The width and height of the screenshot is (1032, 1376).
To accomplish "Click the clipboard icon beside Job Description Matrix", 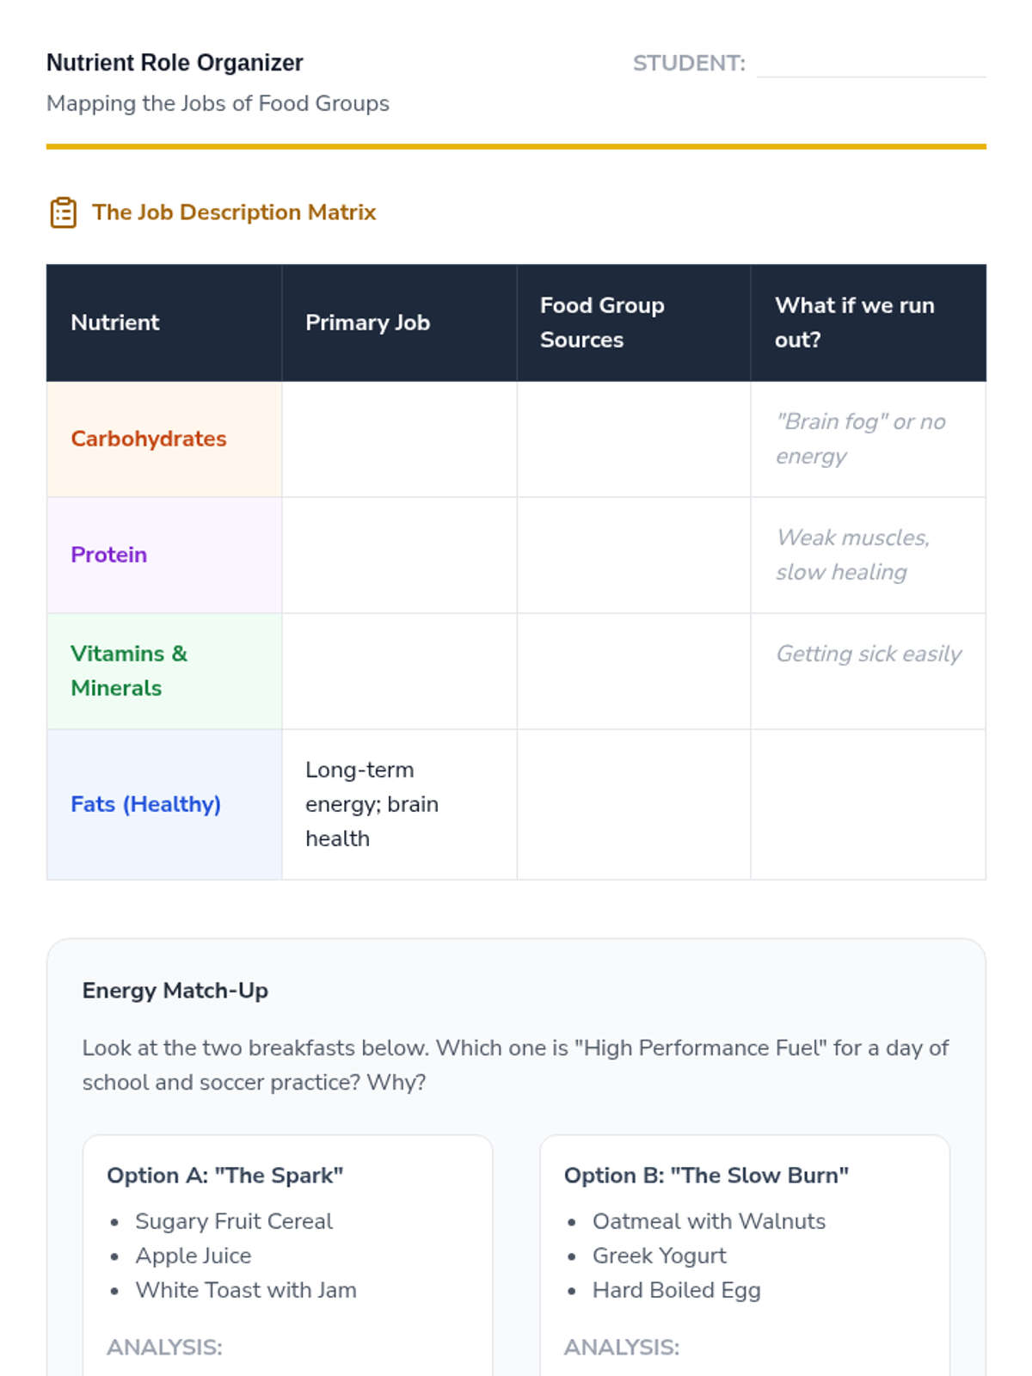I will (x=64, y=212).
